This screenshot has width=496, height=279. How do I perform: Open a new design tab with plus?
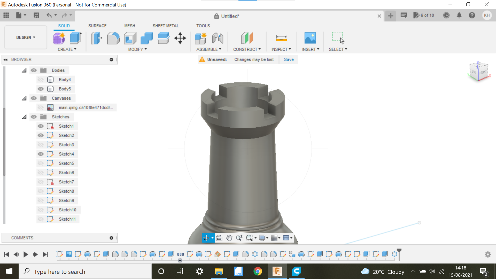pyautogui.click(x=391, y=16)
